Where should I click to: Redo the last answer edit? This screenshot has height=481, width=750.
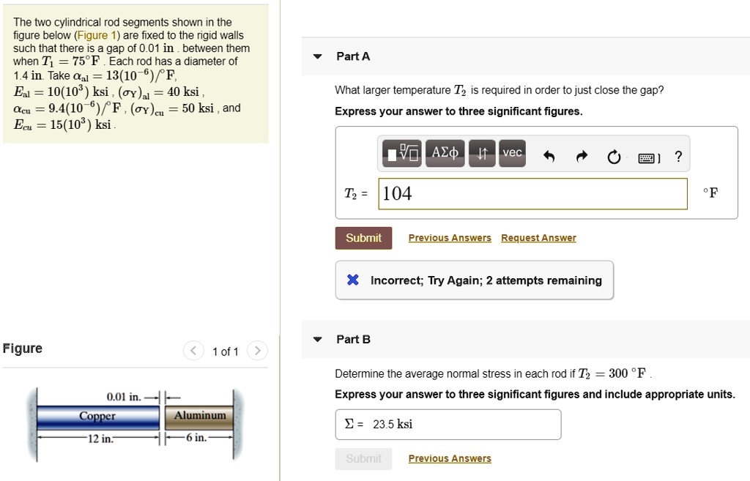582,154
